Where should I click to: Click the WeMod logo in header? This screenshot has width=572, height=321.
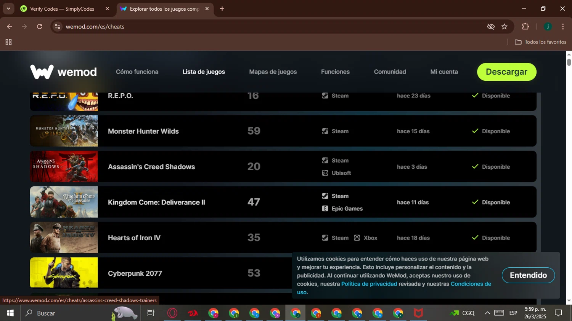[63, 72]
